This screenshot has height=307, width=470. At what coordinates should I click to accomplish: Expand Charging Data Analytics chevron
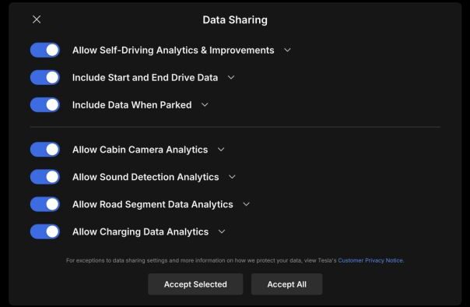coord(222,231)
